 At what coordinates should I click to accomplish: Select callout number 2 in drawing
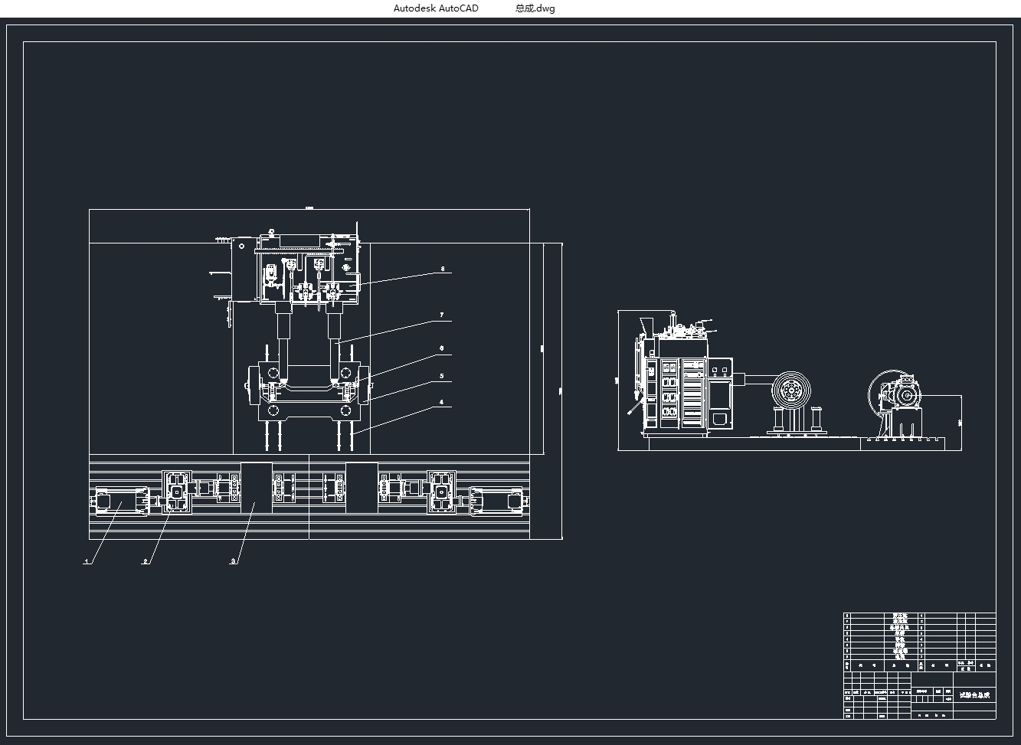tap(145, 561)
